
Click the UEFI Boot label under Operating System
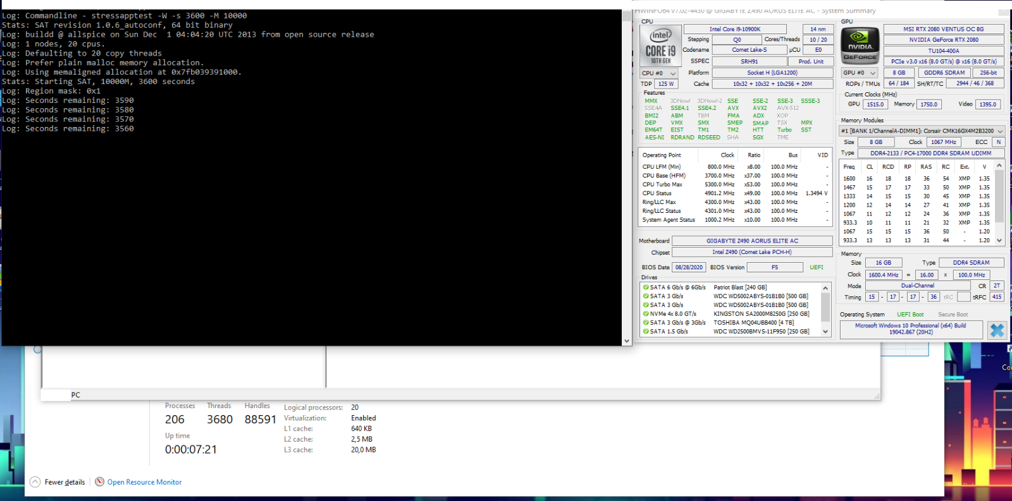910,315
